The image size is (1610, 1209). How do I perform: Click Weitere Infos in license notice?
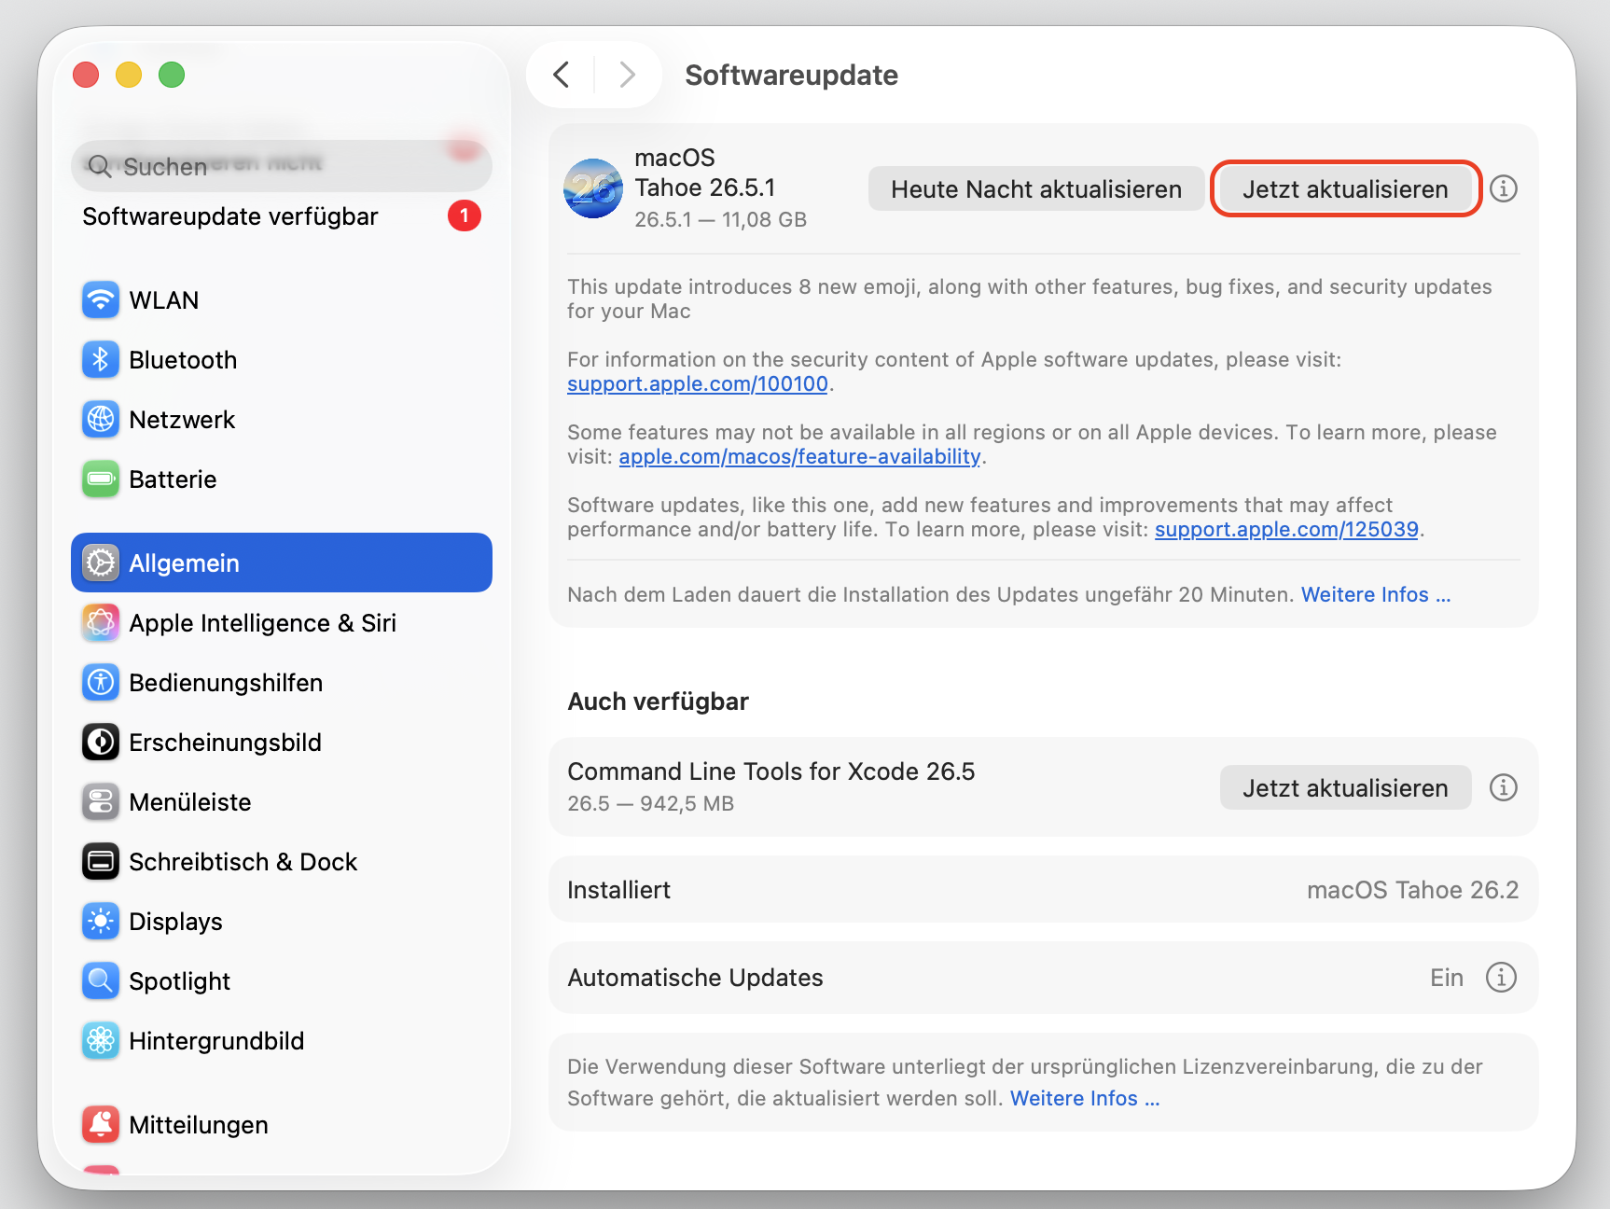(x=1085, y=1098)
